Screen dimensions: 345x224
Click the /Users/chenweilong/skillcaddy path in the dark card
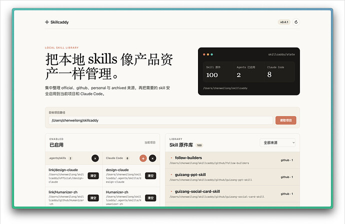coord(225,88)
